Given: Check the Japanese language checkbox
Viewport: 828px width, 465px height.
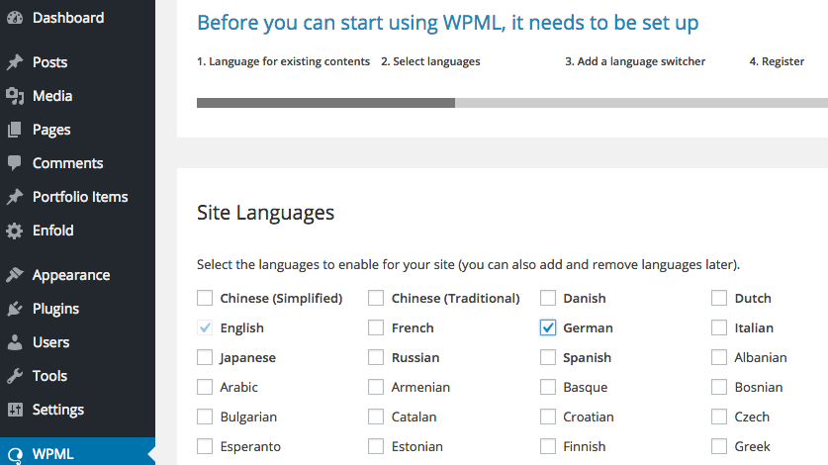Looking at the screenshot, I should click(x=205, y=357).
